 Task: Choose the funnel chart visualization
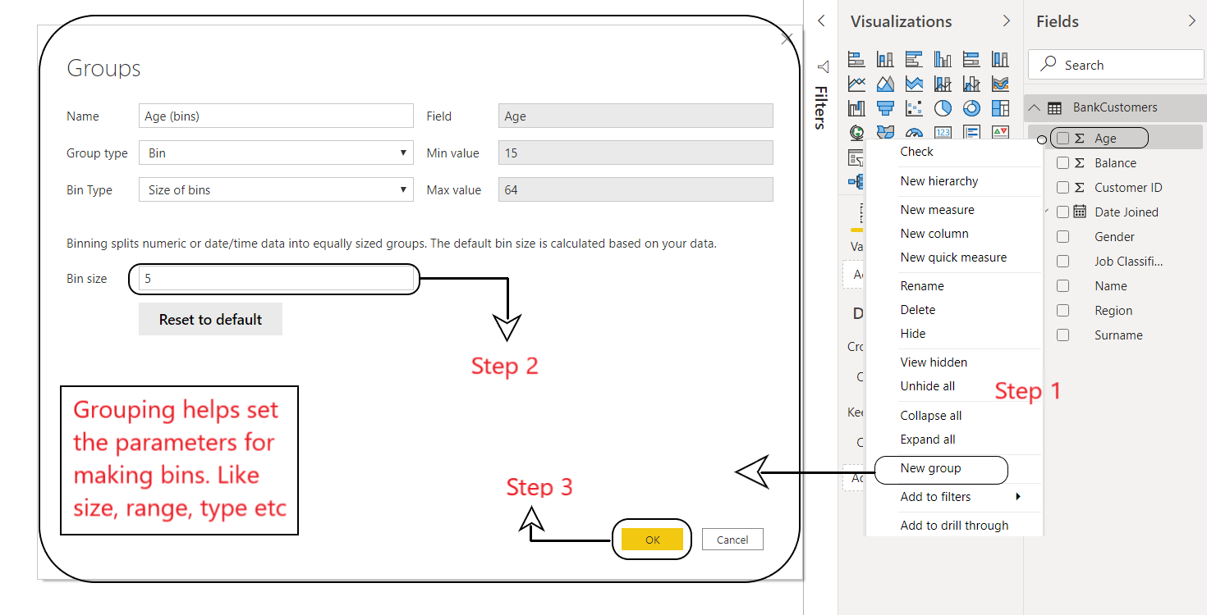(x=885, y=108)
